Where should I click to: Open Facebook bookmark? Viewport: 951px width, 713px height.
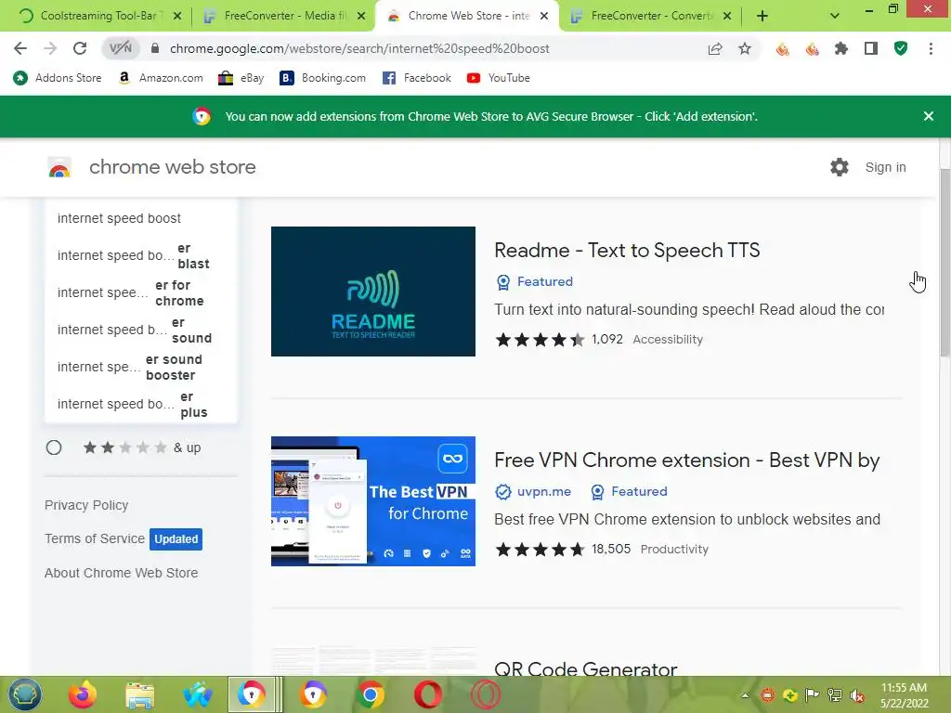tap(417, 78)
